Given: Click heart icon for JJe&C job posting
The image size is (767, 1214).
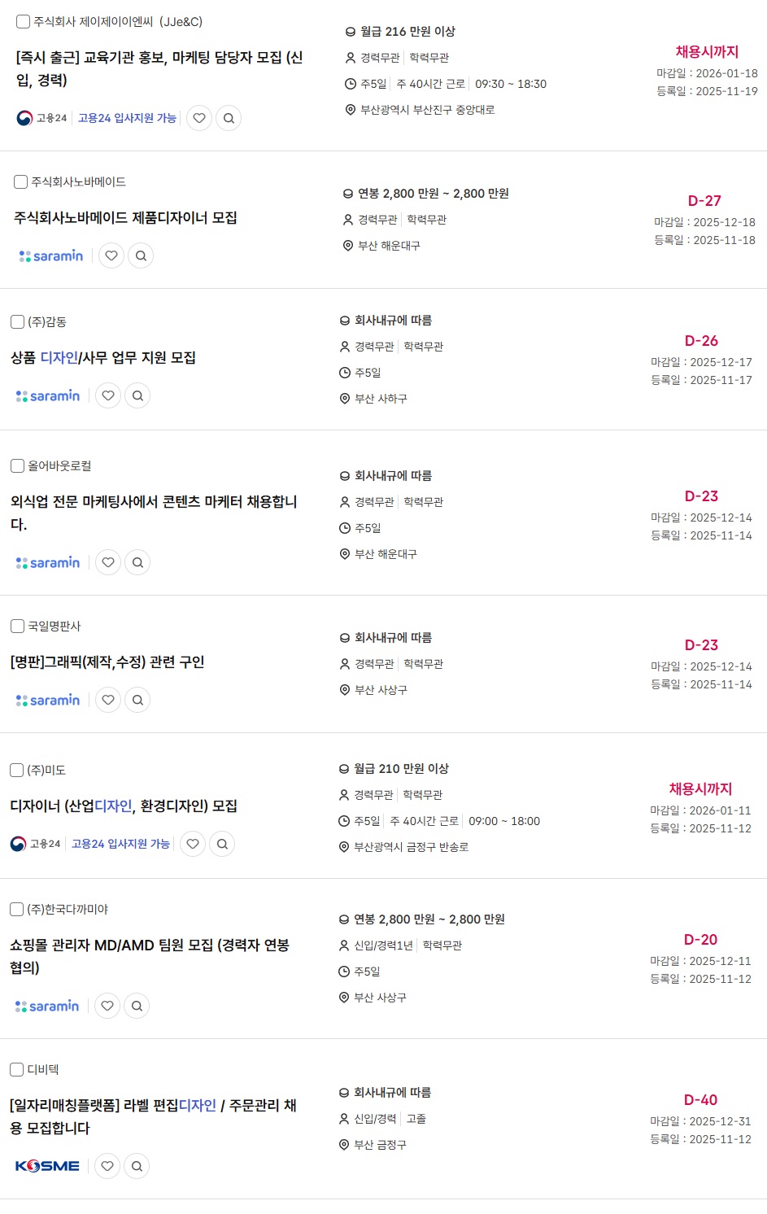Looking at the screenshot, I should point(199,118).
